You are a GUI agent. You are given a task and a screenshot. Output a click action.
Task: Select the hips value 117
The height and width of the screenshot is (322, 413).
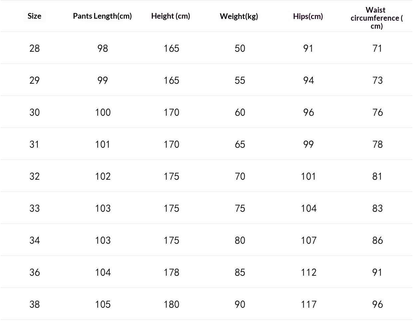tap(308, 304)
